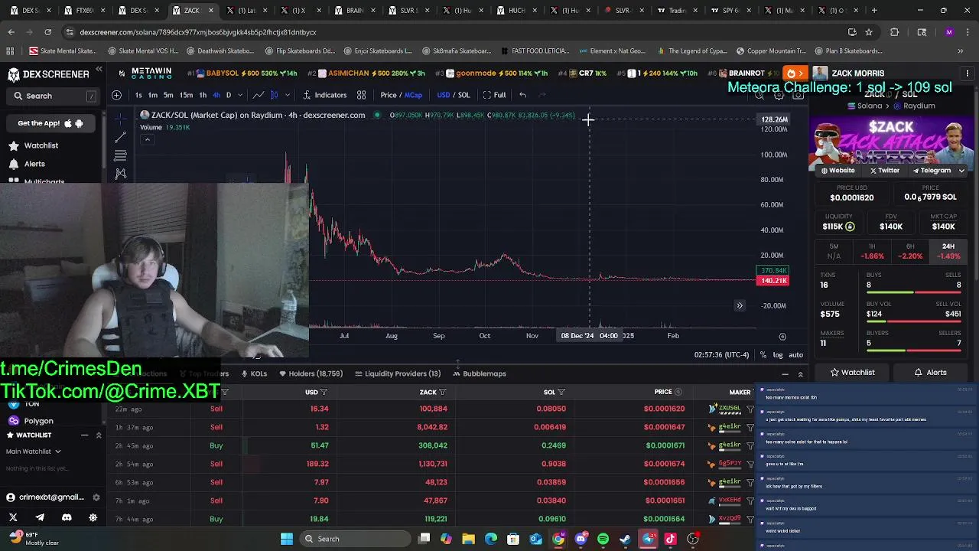Open the chart patterns drawing tool
Screen dimensions: 979x551
click(x=120, y=174)
